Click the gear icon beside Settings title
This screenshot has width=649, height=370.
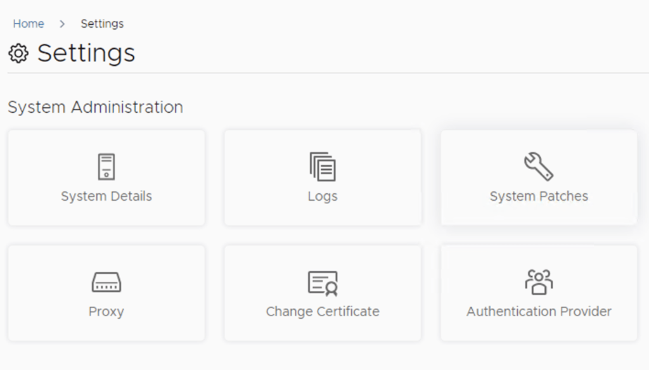pos(19,54)
